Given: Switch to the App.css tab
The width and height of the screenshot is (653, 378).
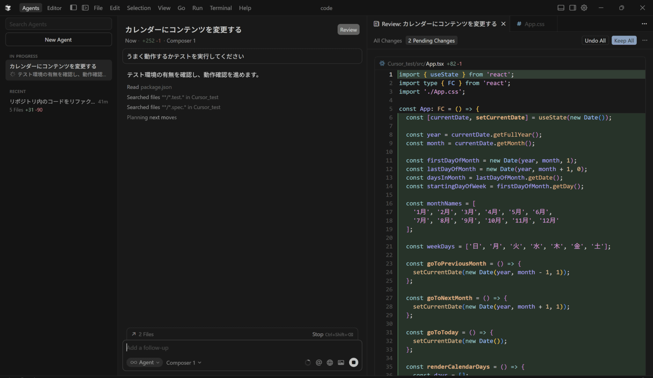Looking at the screenshot, I should pos(534,24).
